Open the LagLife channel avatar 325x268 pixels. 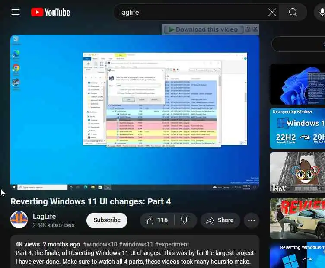coord(19,220)
